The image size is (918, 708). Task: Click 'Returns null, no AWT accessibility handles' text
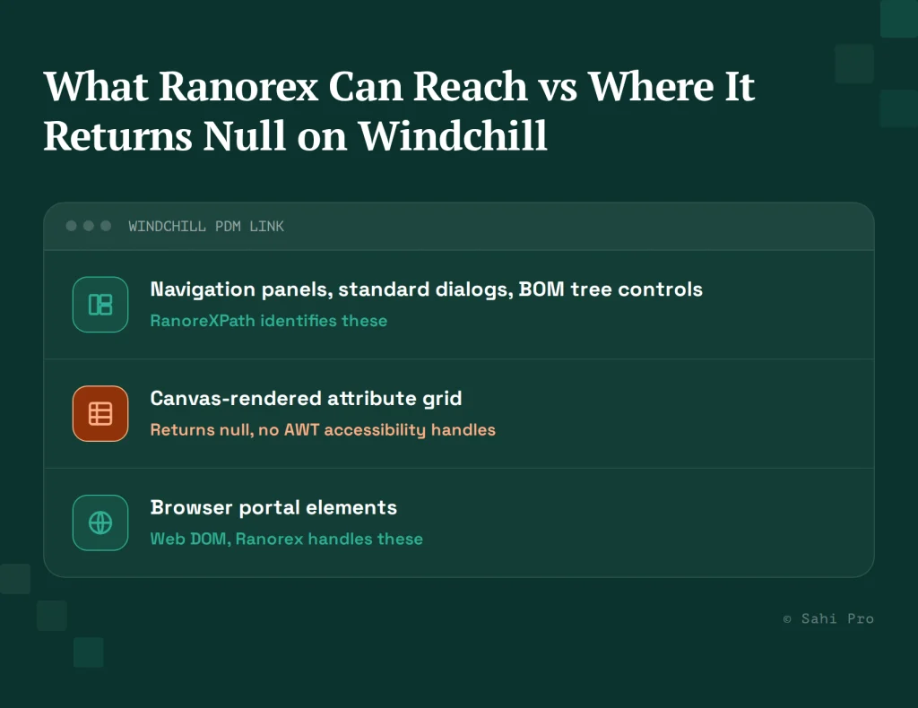pyautogui.click(x=323, y=430)
